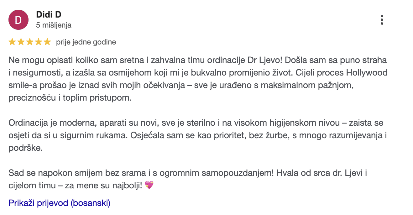
Task: Click the sparkling heart emoji
Action: point(149,185)
